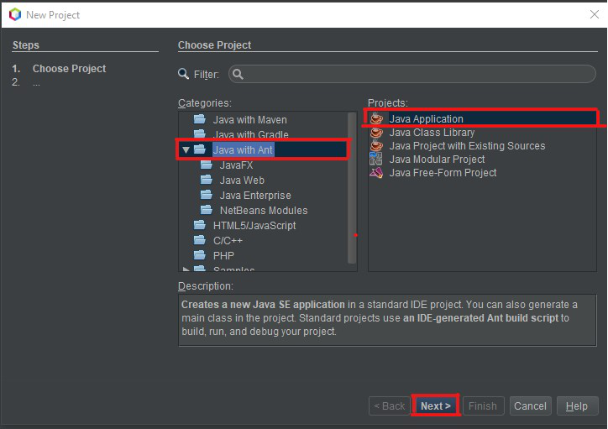
Task: Click the Java with Gradle folder icon
Action: coord(199,134)
